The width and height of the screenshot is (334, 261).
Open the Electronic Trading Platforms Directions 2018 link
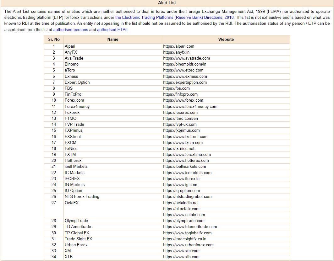point(175,18)
